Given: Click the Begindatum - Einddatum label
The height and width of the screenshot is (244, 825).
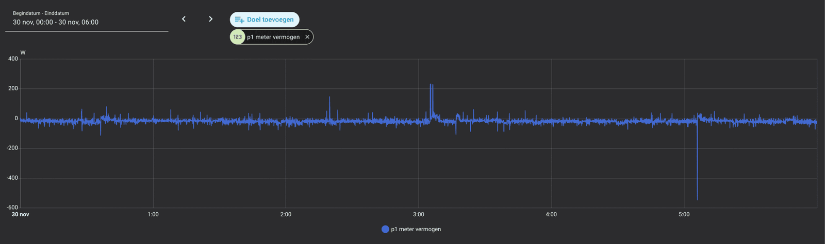Looking at the screenshot, I should [41, 13].
